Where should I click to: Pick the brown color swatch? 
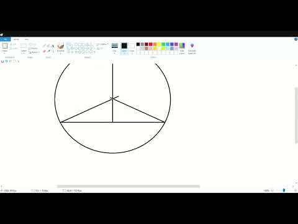(147, 49)
